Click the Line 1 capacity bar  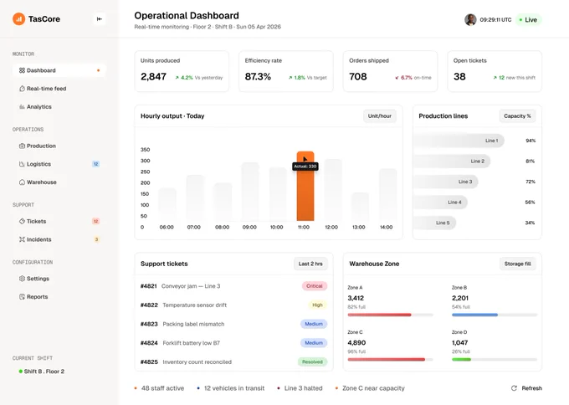point(459,141)
